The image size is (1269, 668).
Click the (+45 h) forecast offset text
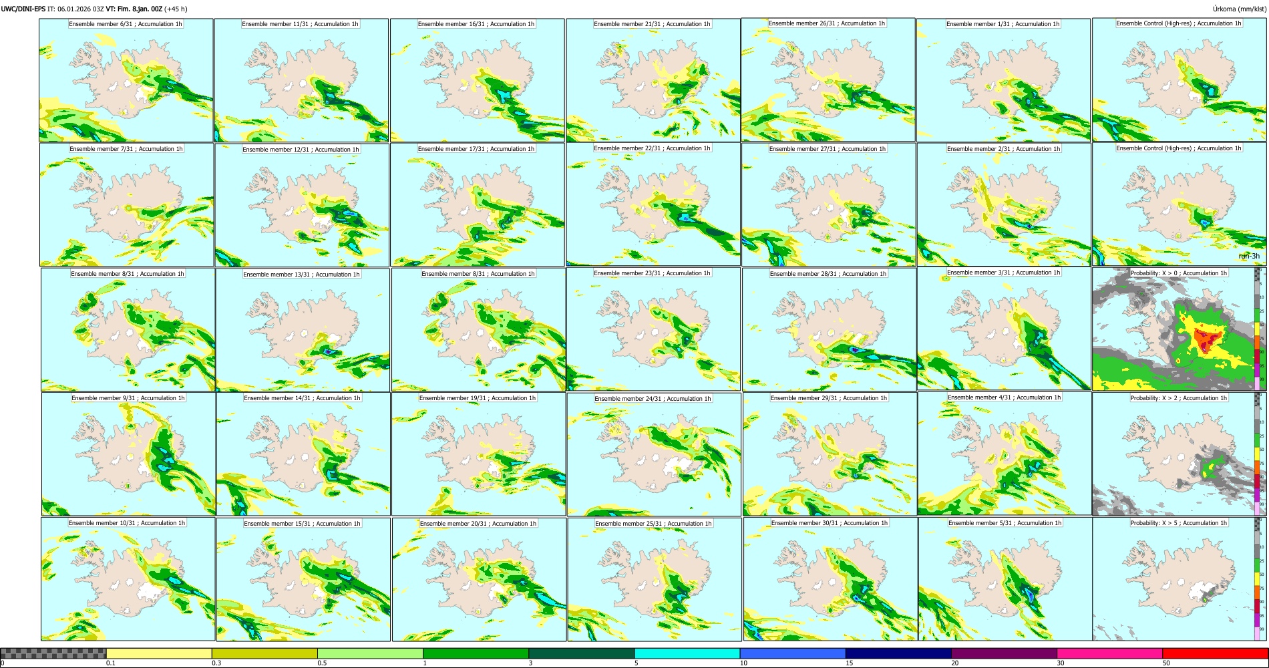coord(176,9)
